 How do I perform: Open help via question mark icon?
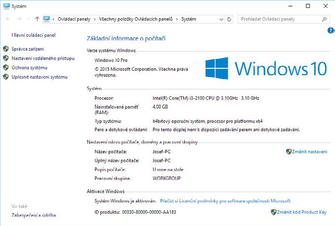(x=331, y=30)
